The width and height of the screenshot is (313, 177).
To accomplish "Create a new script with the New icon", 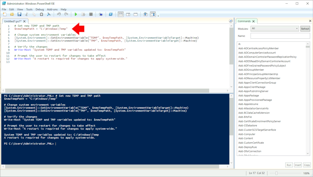I will pos(5,14).
